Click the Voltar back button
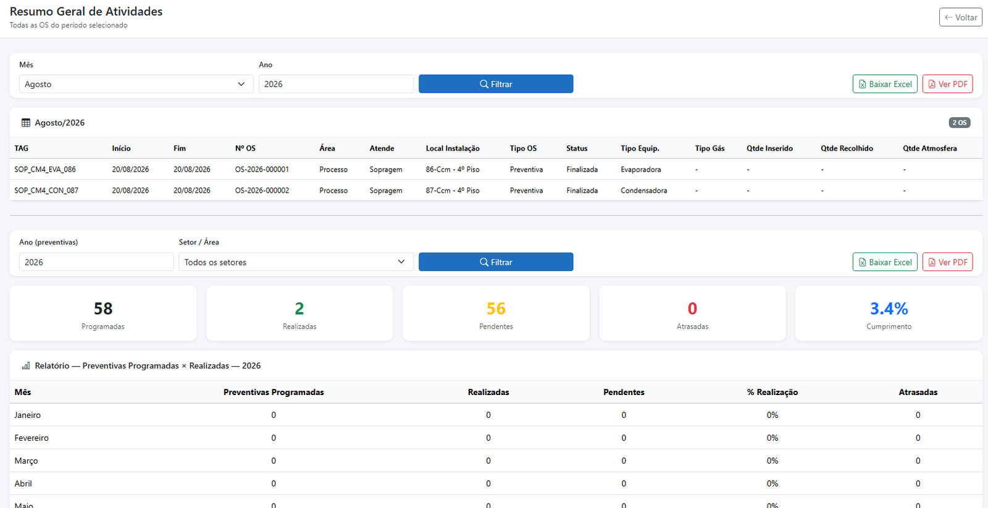 960,17
